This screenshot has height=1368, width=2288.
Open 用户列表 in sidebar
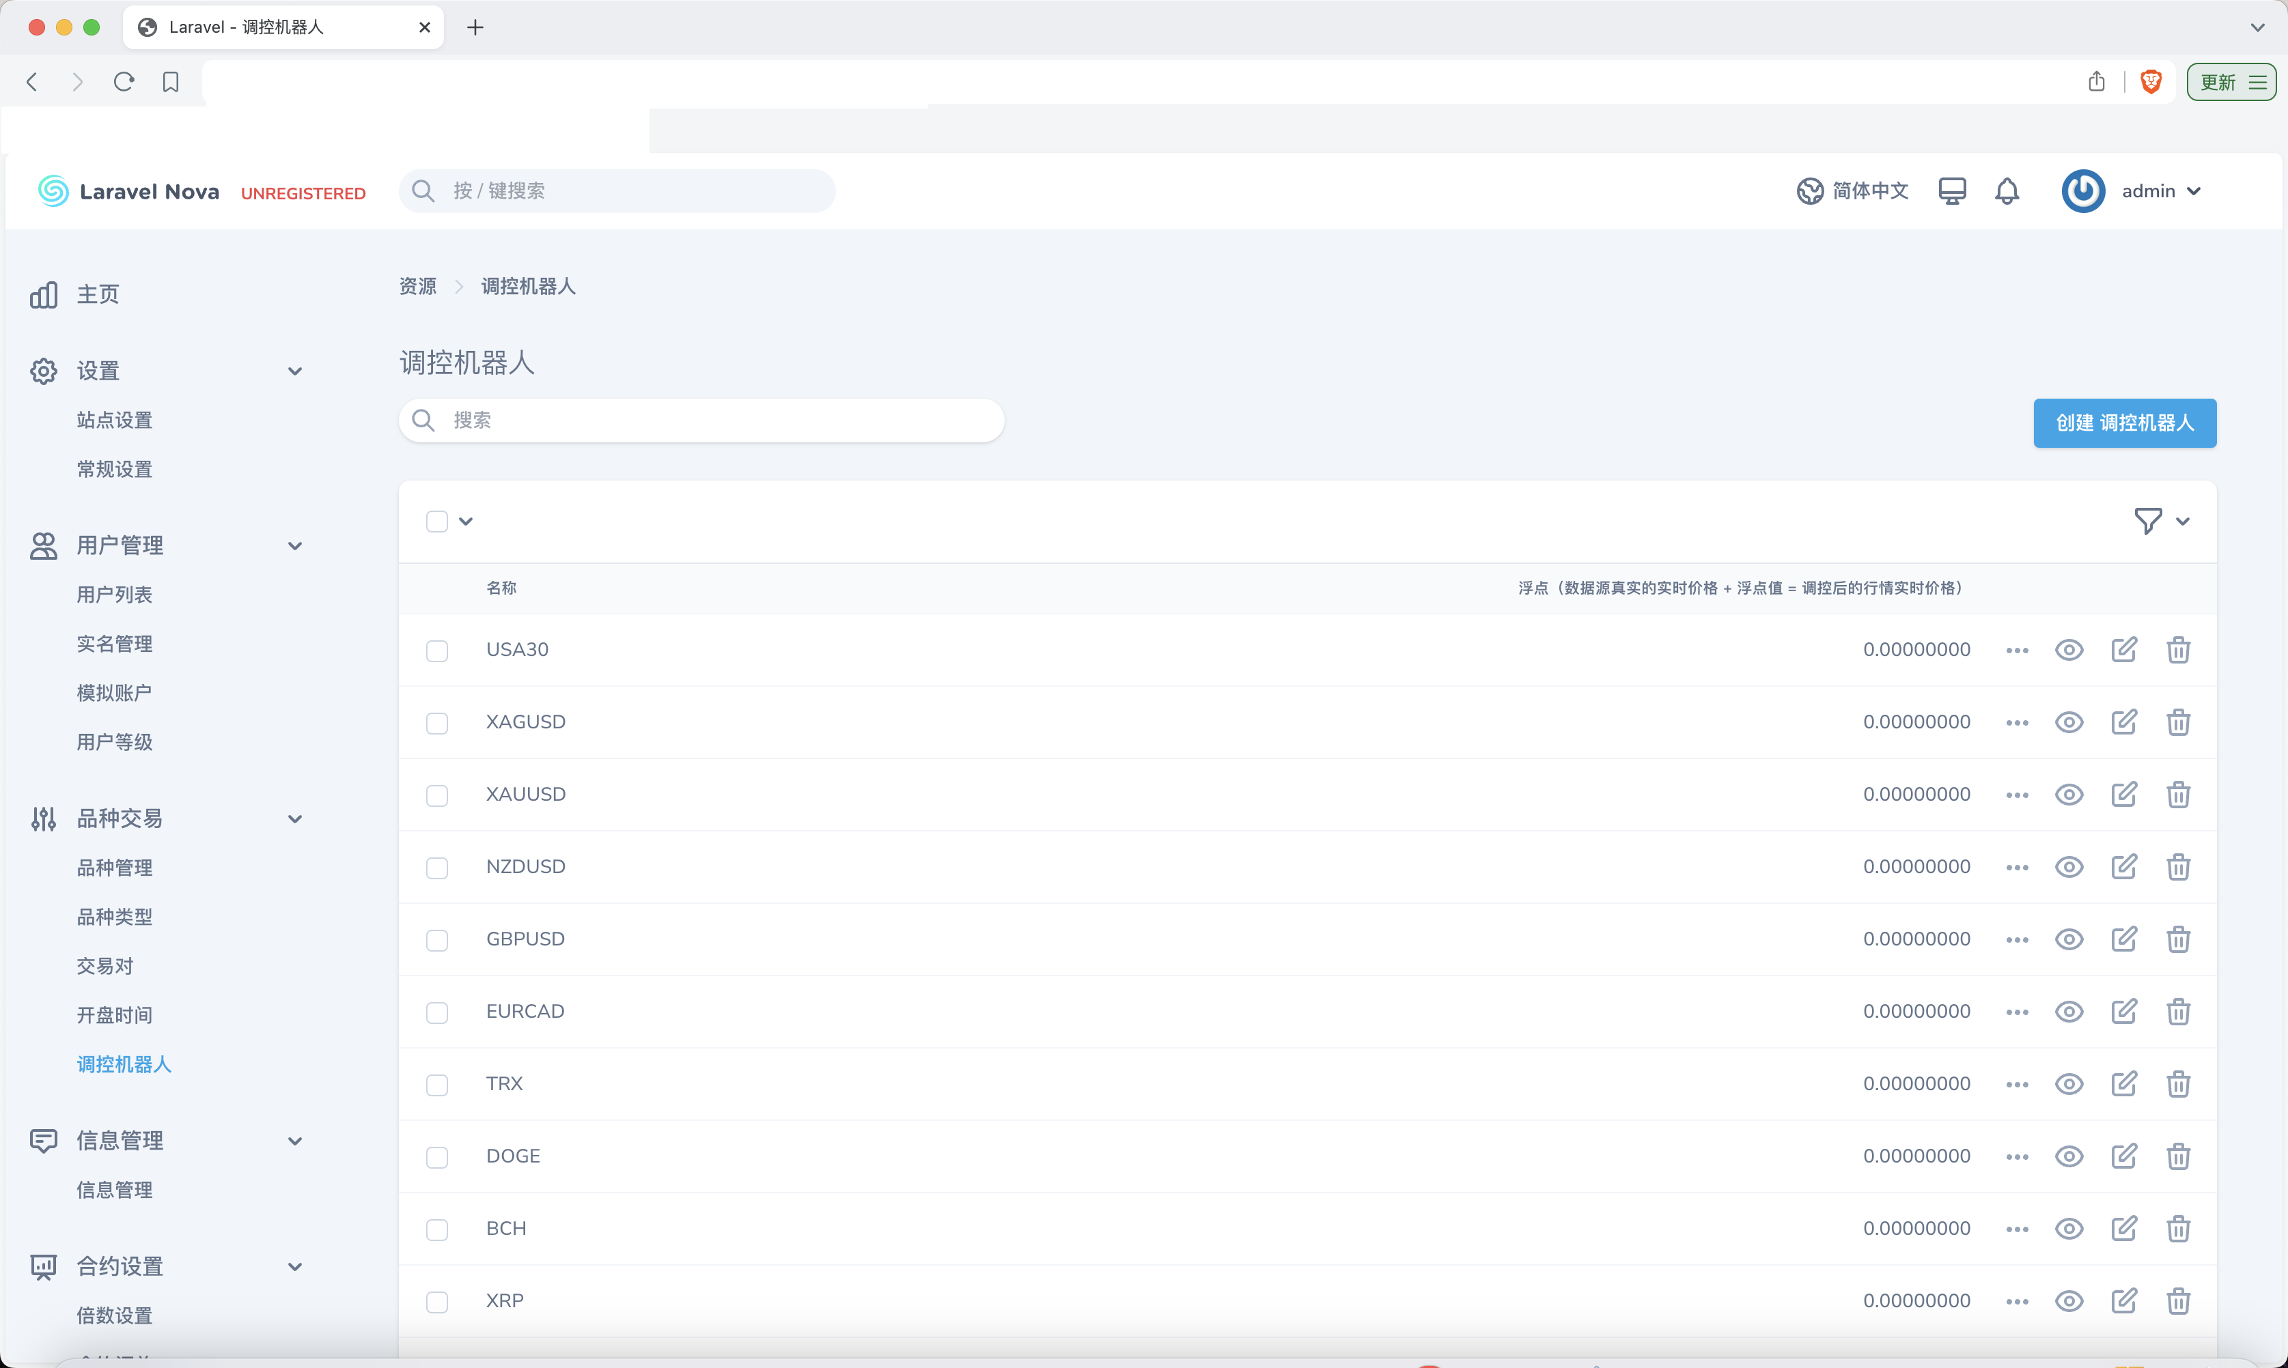[x=114, y=595]
